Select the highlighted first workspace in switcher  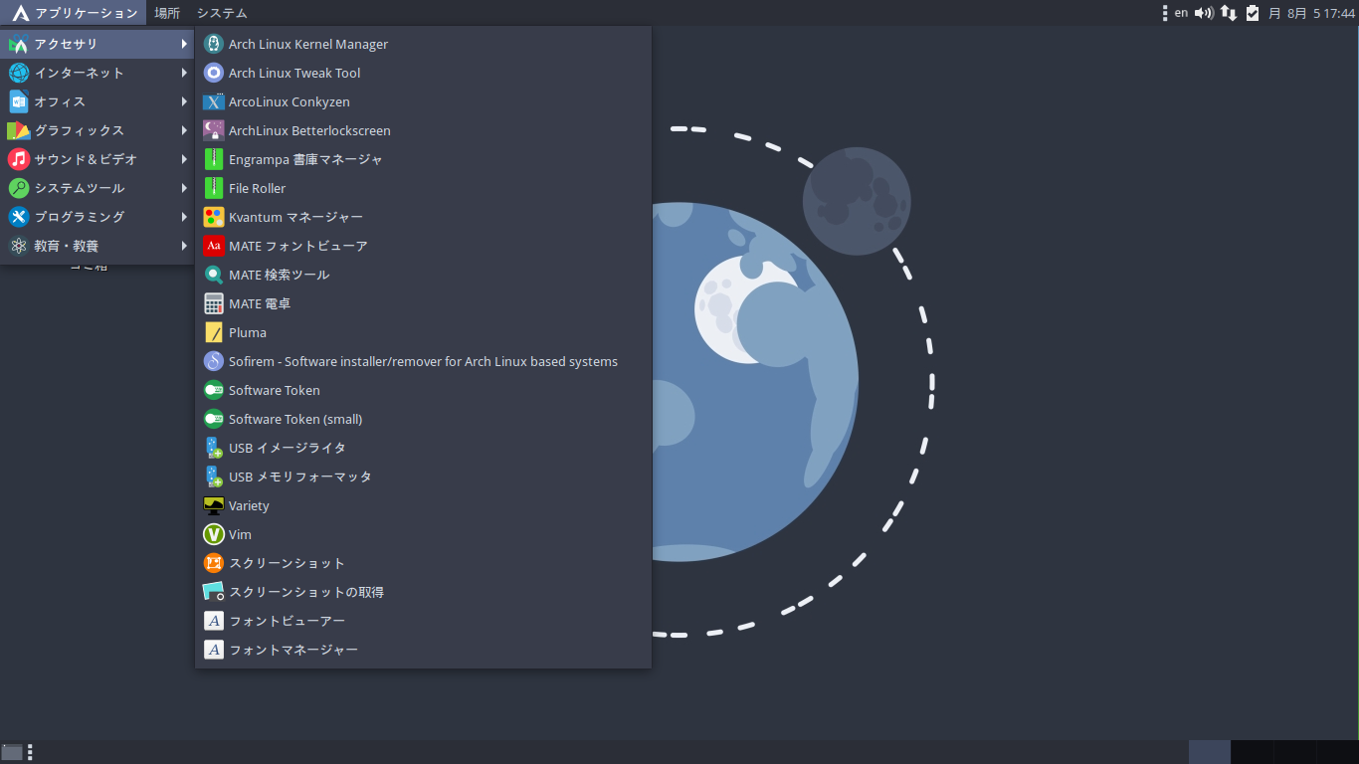click(x=1209, y=752)
